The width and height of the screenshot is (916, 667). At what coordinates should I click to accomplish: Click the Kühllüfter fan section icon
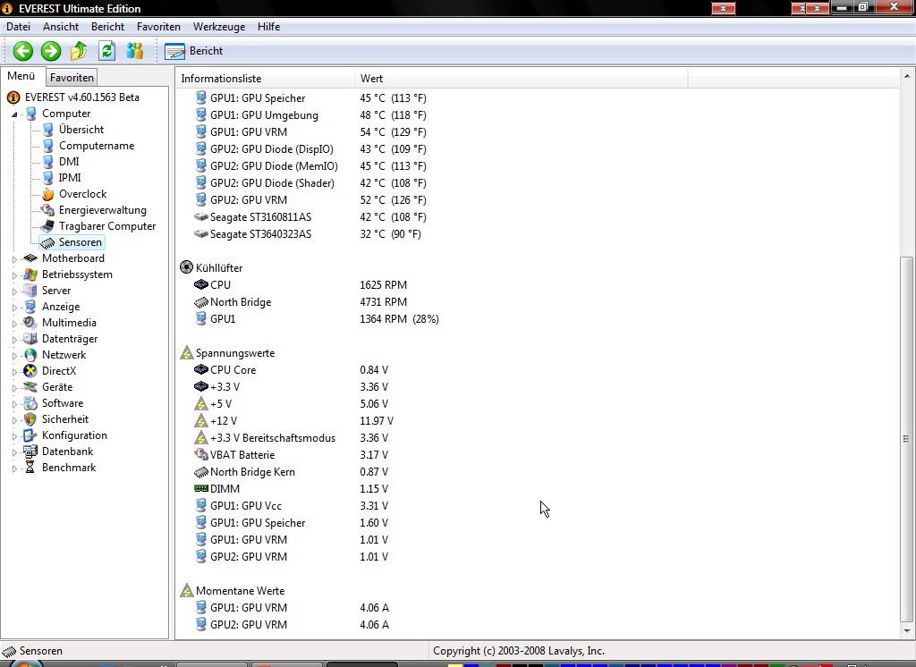186,267
